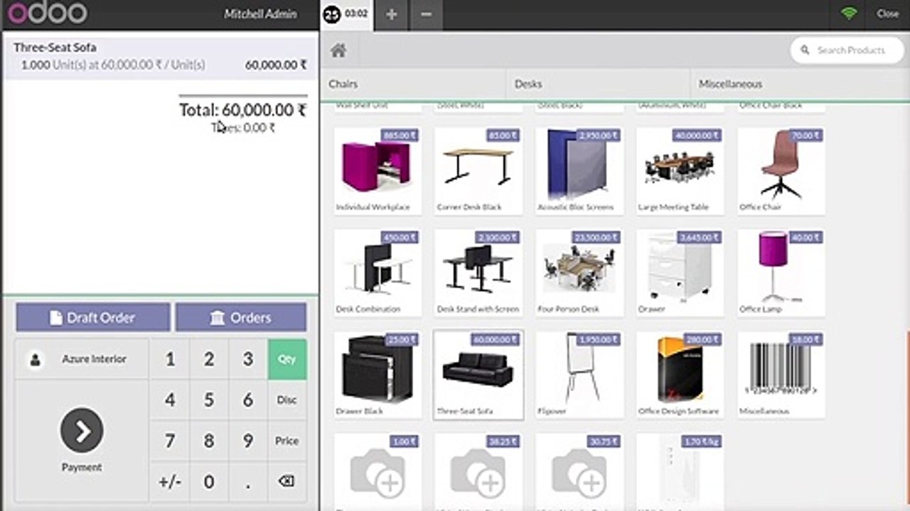The height and width of the screenshot is (511, 910).
Task: Click numpad key 7
Action: click(170, 441)
